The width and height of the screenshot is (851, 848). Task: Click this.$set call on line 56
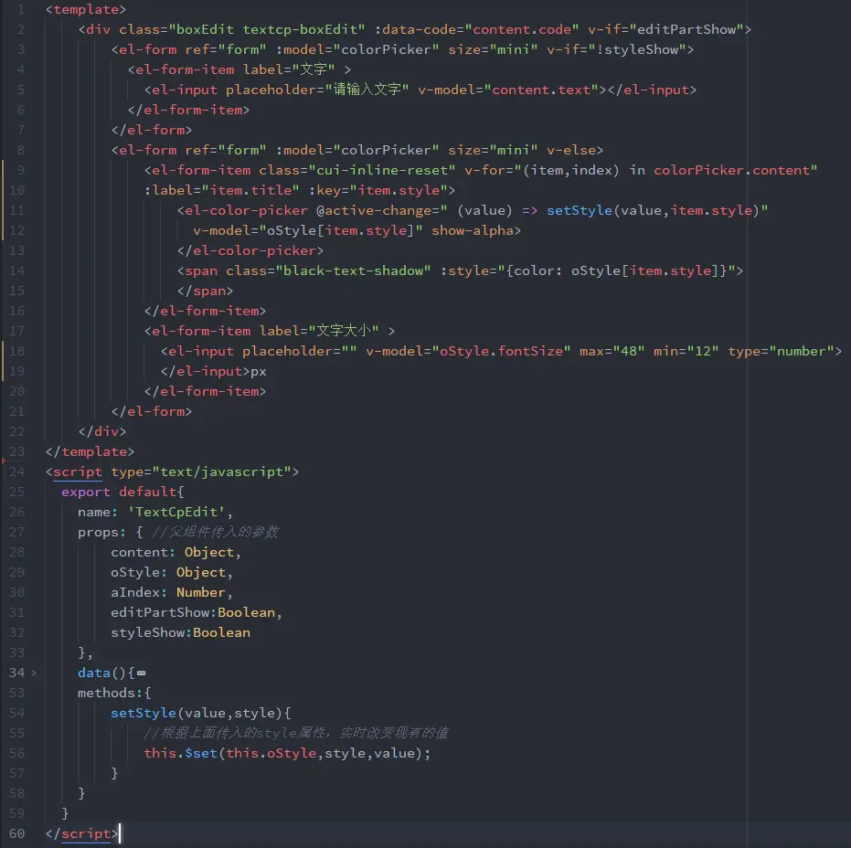(x=287, y=753)
